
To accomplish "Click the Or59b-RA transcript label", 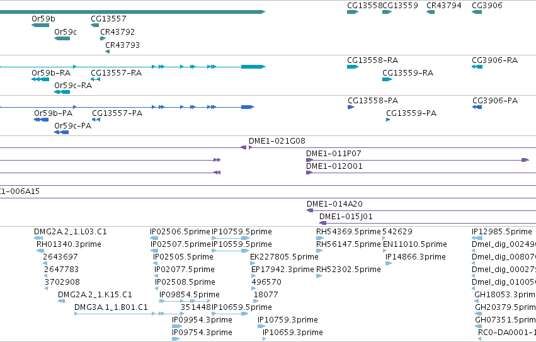I will tap(51, 73).
